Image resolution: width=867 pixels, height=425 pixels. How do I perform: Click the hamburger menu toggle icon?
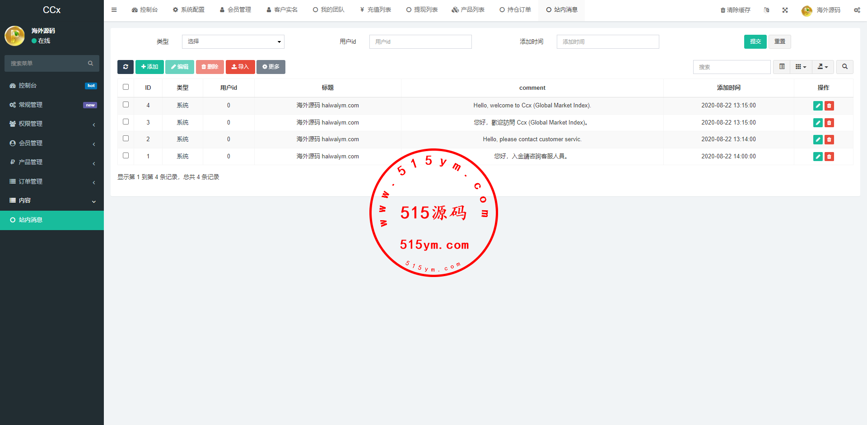point(114,10)
